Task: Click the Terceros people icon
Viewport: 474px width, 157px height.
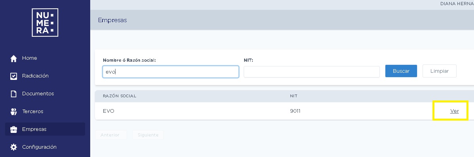Action: pos(13,112)
